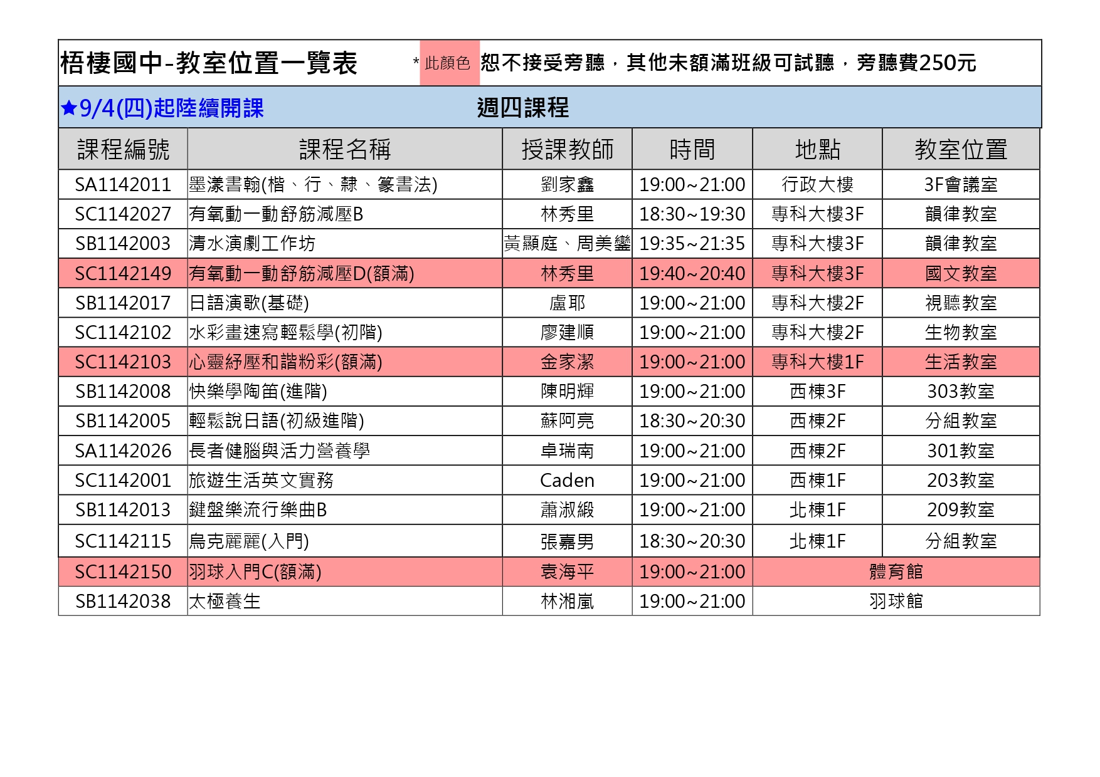Click the 18:30~19:30 time cell
1100x777 pixels.
pos(692,214)
